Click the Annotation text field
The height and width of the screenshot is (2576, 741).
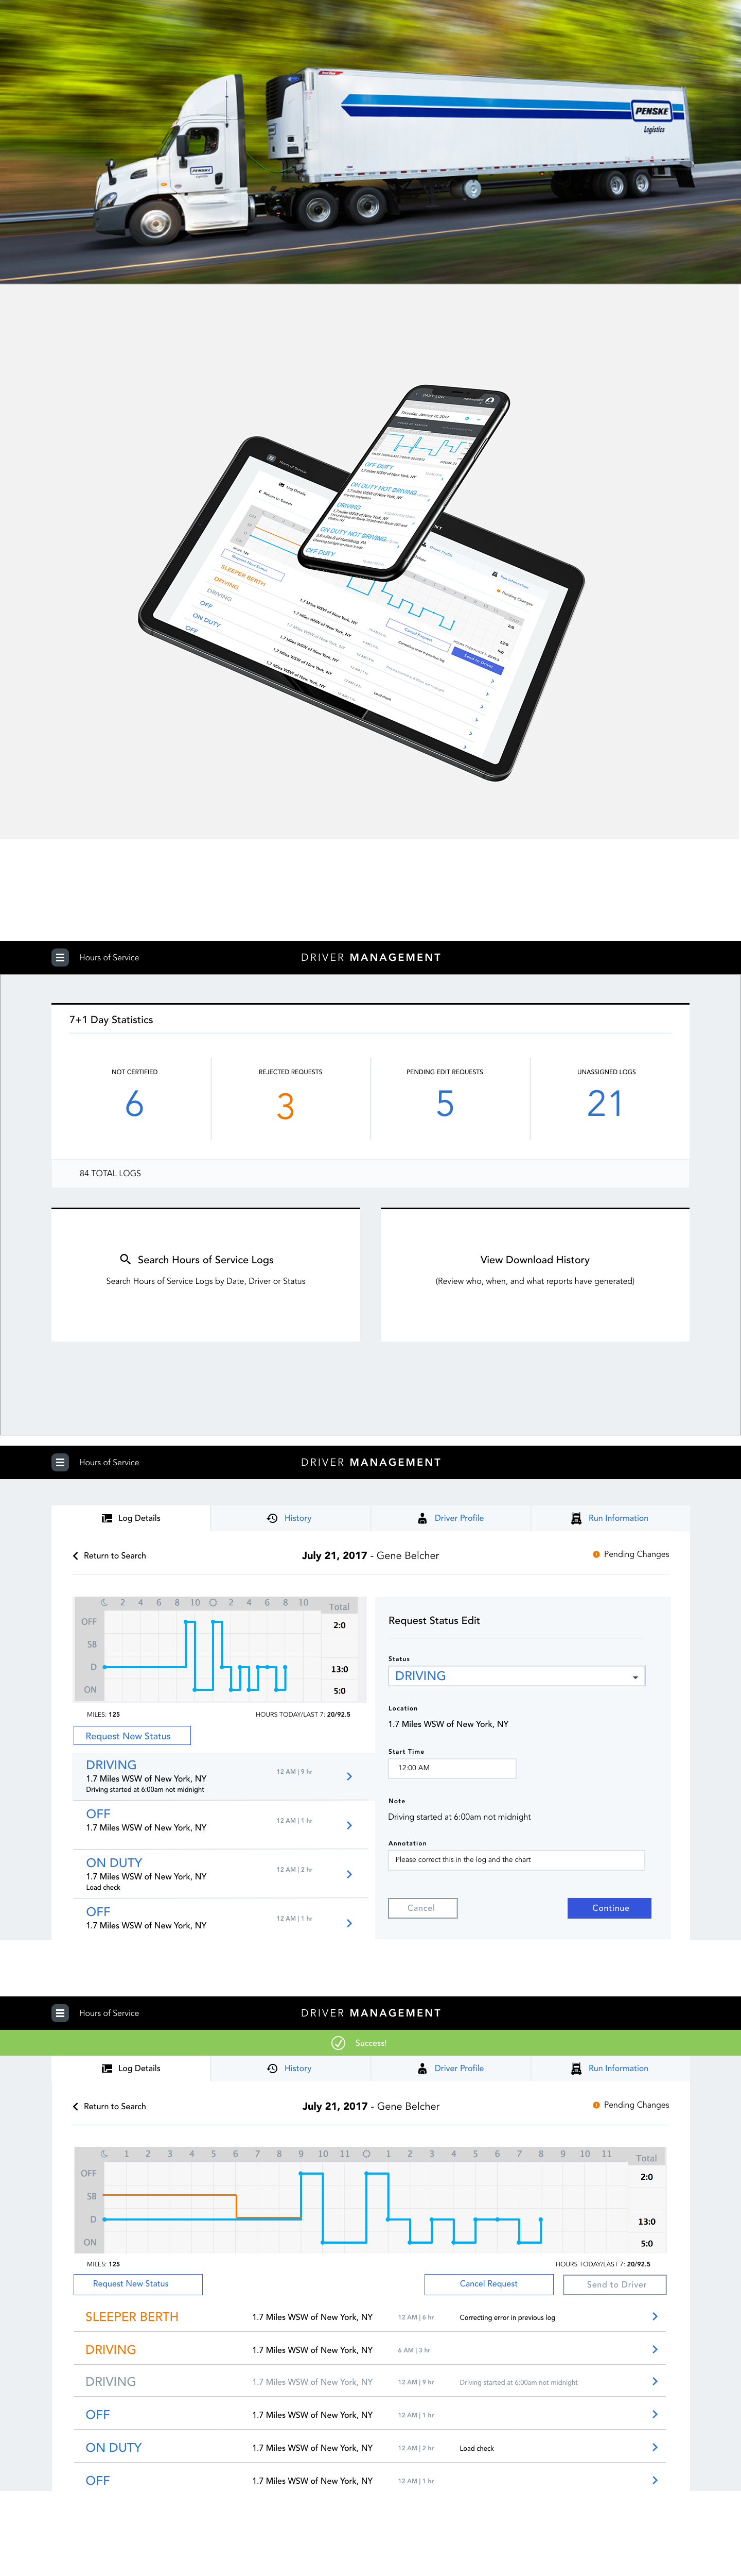[516, 1860]
